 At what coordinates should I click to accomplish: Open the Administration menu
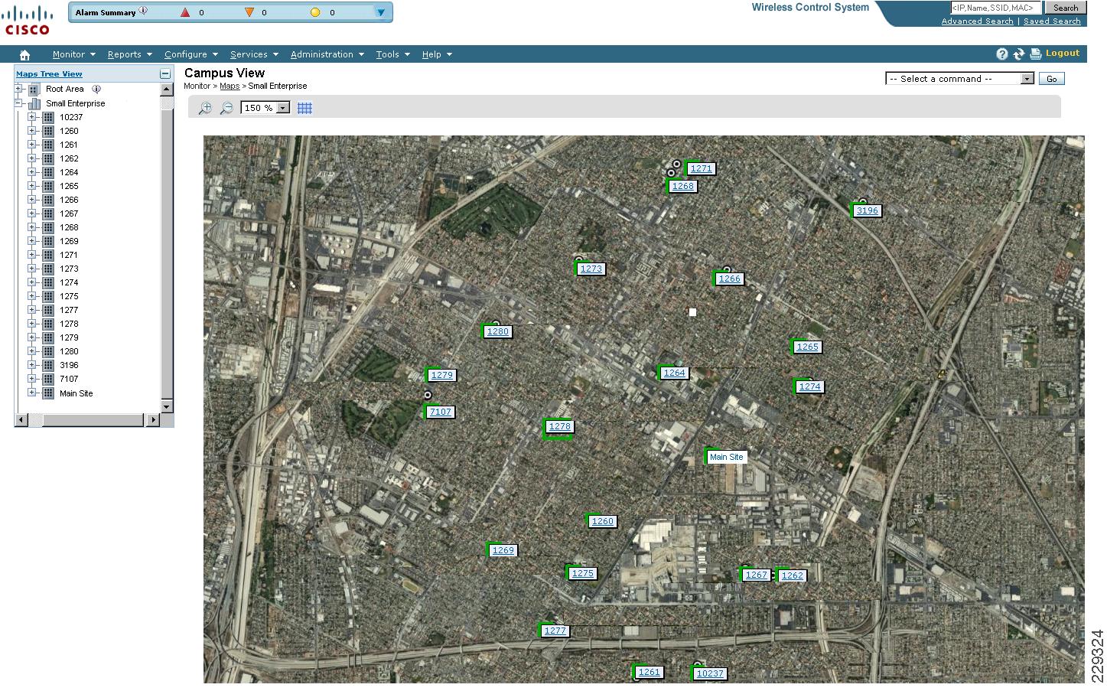click(327, 54)
